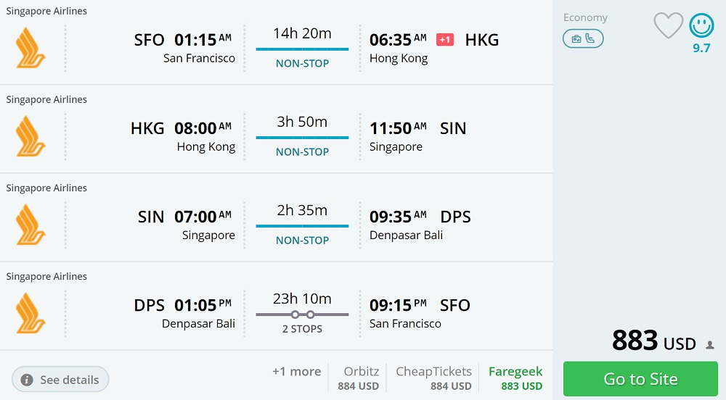Viewport: 726px width, 400px height.
Task: Click the seat amenity icon
Action: [590, 38]
